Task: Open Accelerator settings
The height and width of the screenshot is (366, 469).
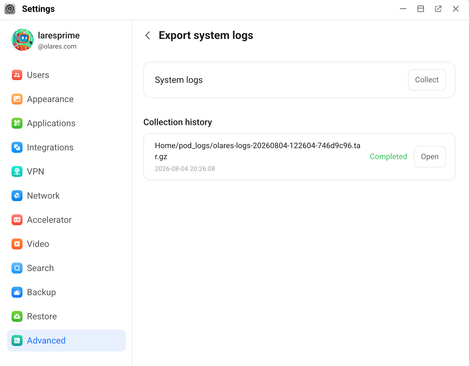Action: pyautogui.click(x=66, y=220)
